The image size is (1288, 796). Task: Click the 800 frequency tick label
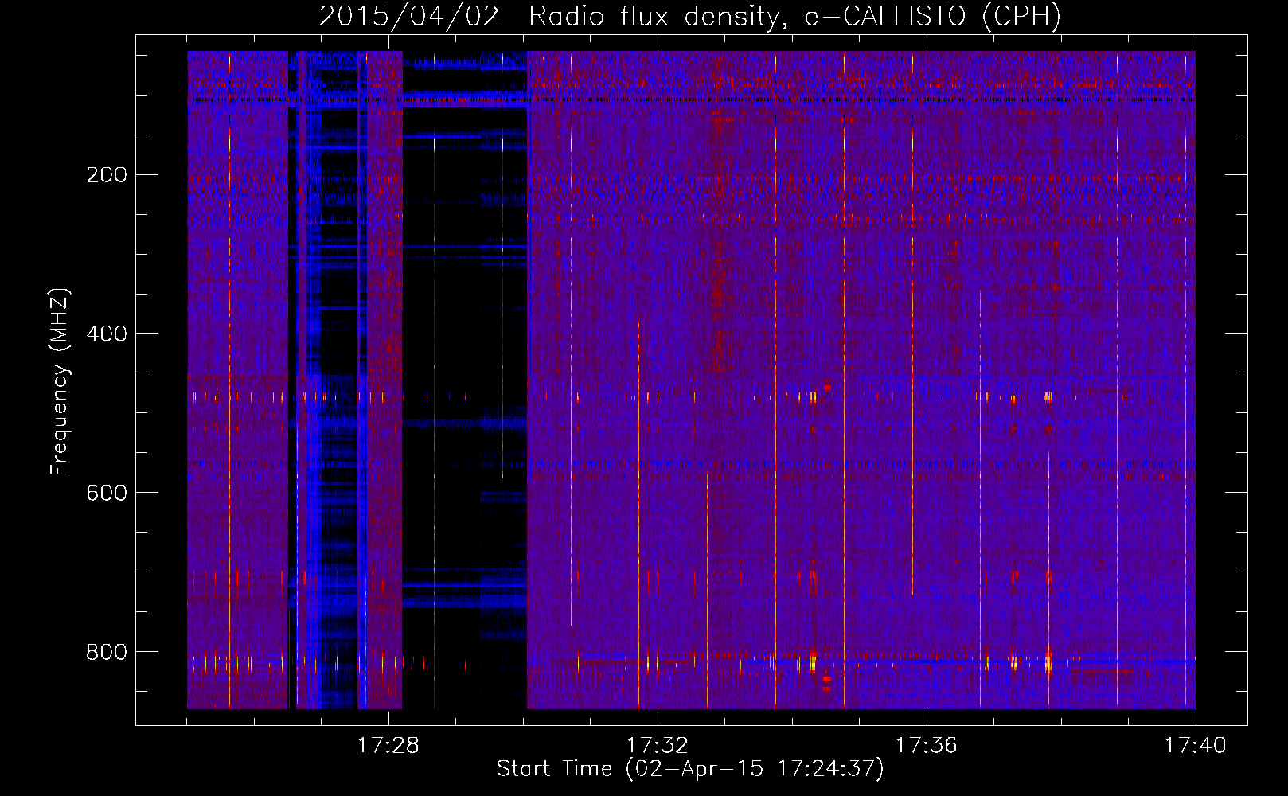coord(107,652)
